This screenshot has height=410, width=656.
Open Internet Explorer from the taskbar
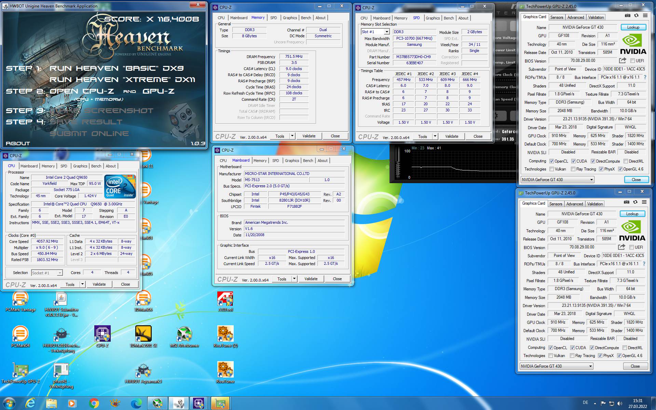(30, 403)
